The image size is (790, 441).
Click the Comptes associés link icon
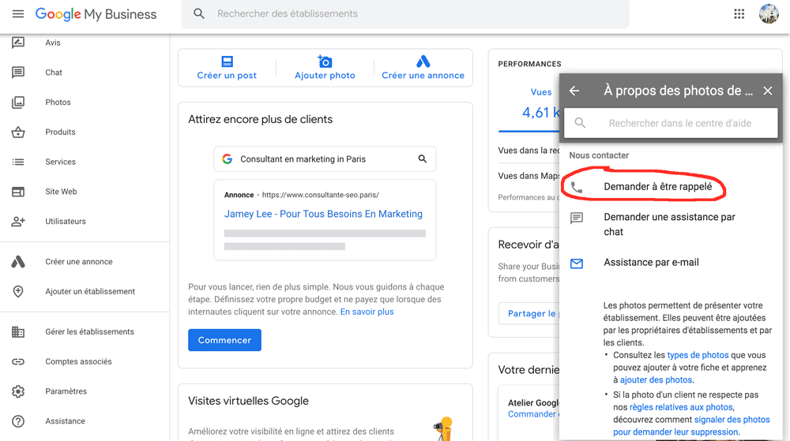[x=18, y=361]
